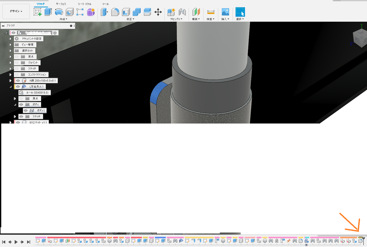Switch to the サーフェス tab

(61, 4)
